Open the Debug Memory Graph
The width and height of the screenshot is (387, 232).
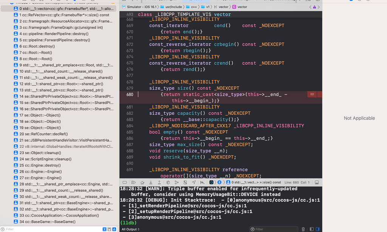pos(177,182)
